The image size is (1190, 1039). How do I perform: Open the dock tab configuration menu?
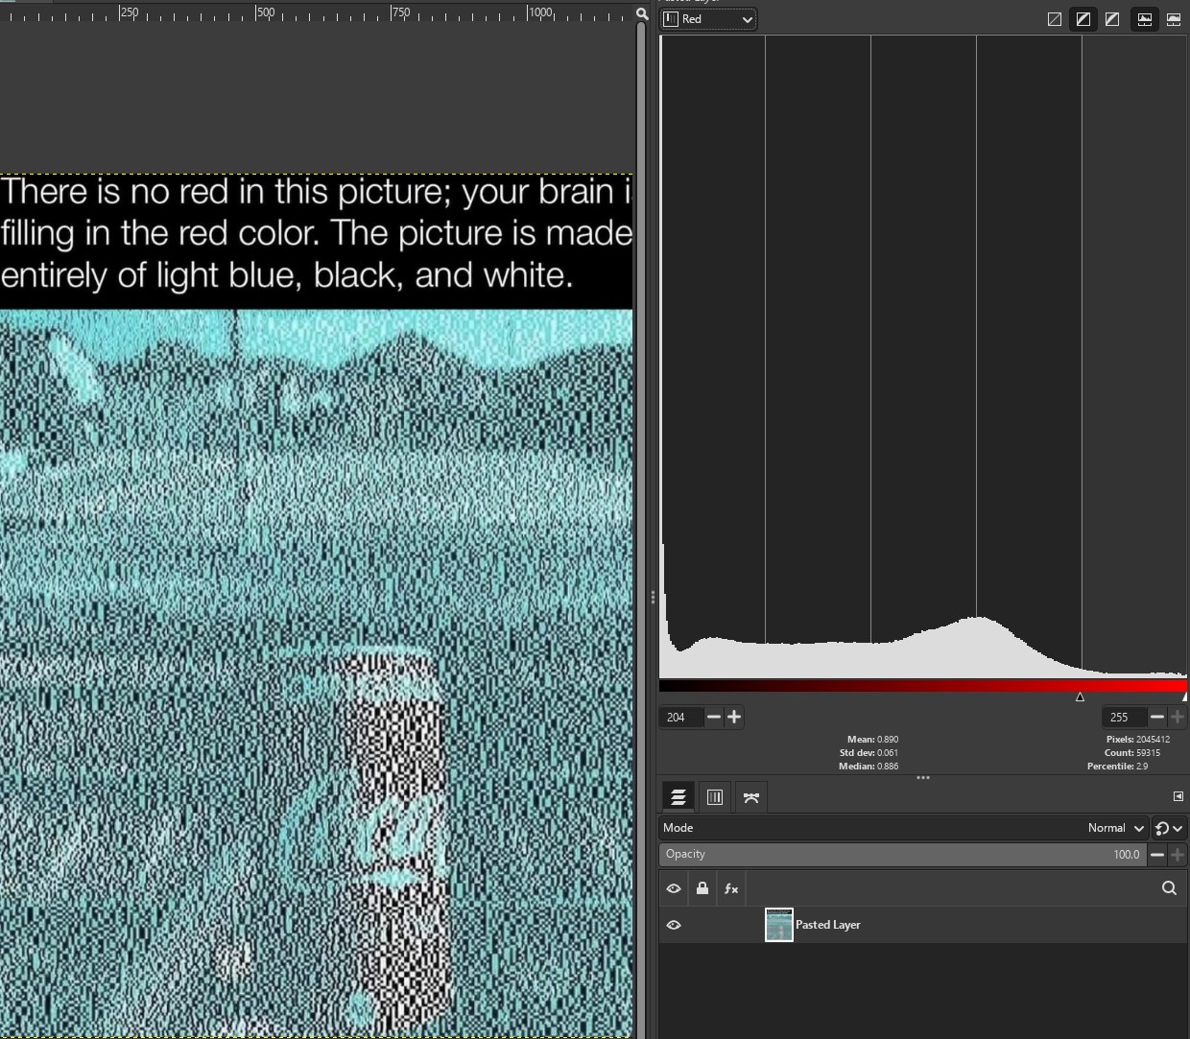pos(1178,796)
